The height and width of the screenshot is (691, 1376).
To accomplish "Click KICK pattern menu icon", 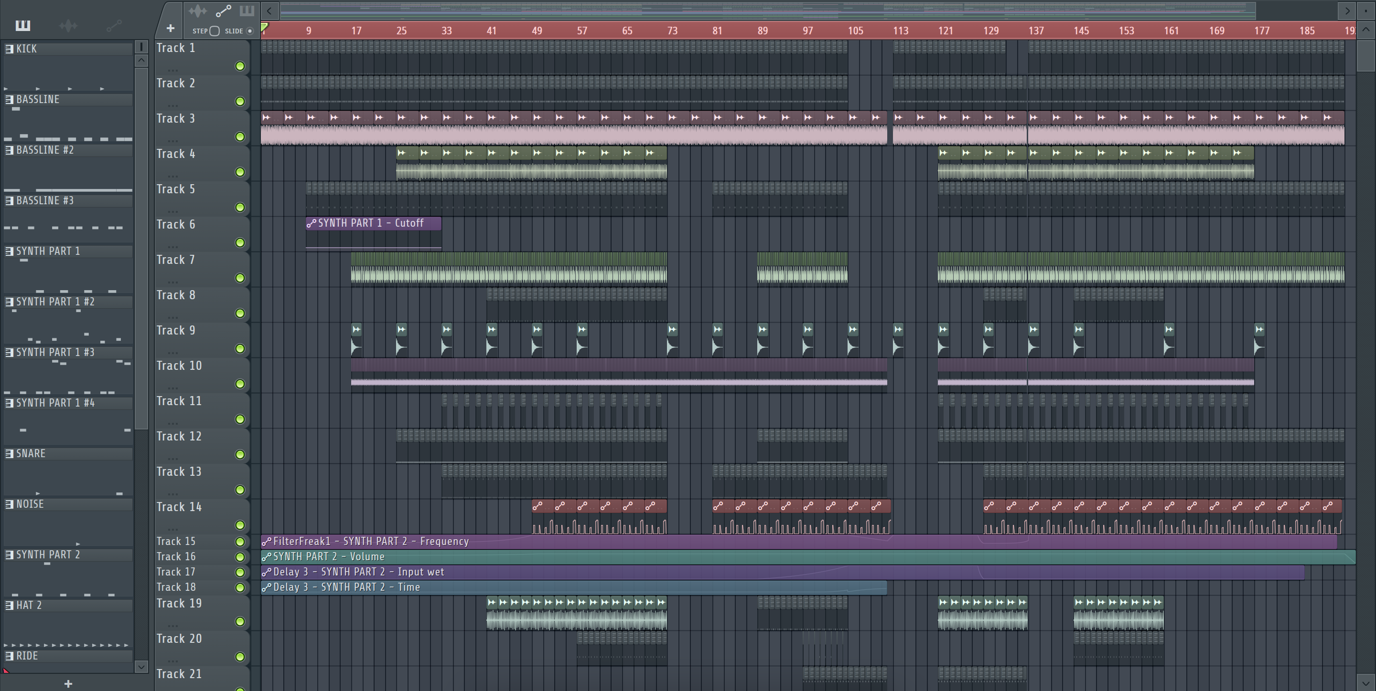I will [9, 49].
